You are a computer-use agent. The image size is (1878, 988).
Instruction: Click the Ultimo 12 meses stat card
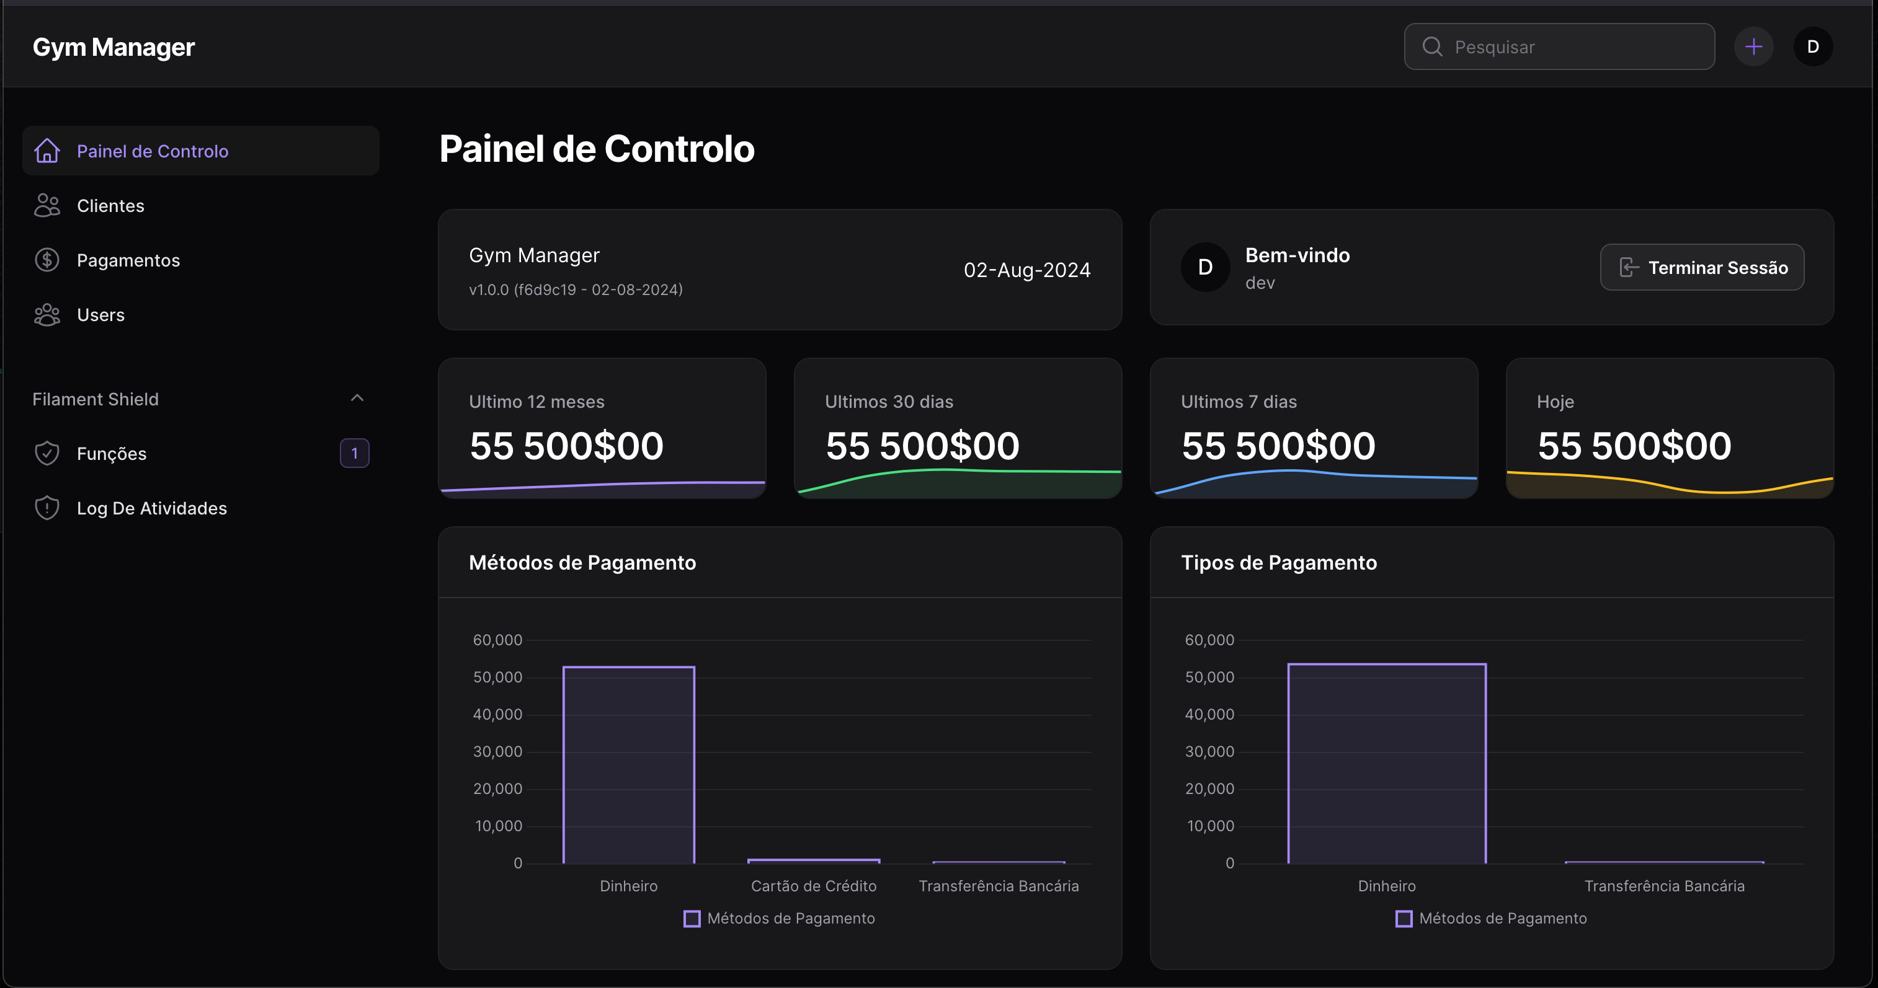click(602, 428)
